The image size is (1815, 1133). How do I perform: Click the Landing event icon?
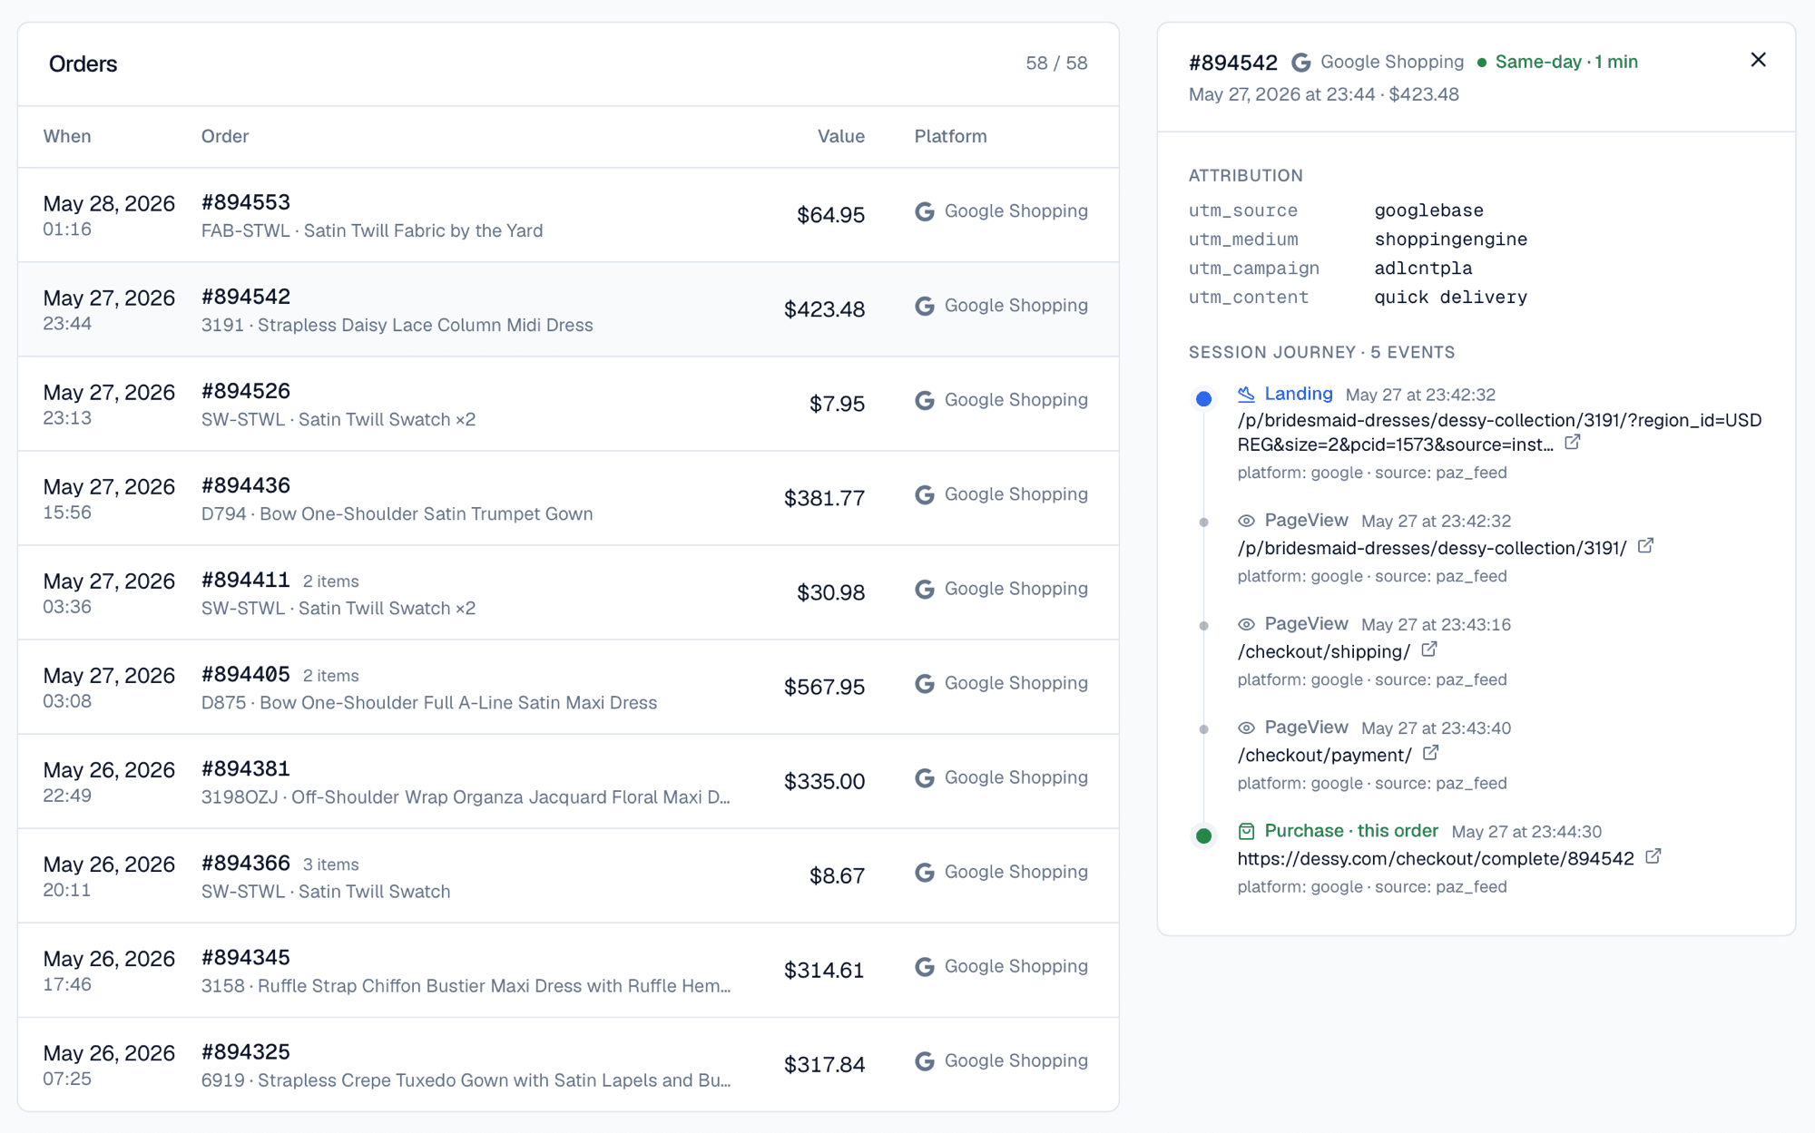click(x=1246, y=395)
